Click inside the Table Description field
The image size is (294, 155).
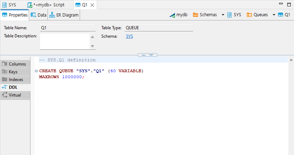coord(64,41)
